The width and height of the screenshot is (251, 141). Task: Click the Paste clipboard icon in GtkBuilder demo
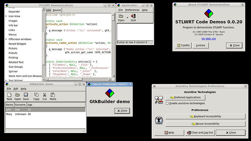tap(53, 95)
